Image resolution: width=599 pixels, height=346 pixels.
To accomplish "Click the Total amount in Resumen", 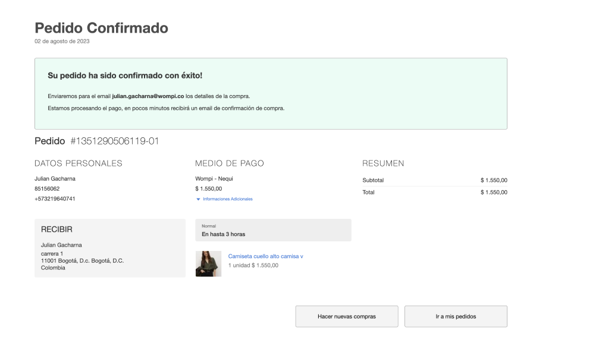I will click(x=494, y=193).
